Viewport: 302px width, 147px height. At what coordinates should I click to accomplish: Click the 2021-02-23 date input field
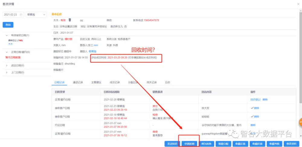tap(11, 15)
